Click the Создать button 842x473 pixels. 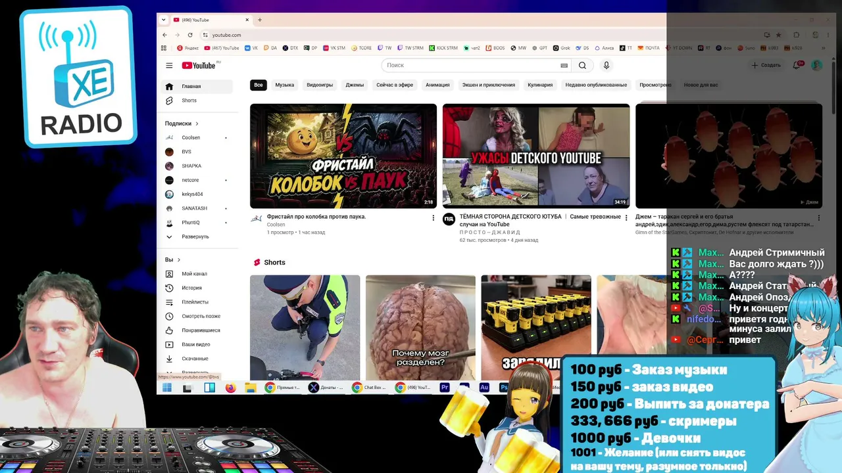point(766,65)
